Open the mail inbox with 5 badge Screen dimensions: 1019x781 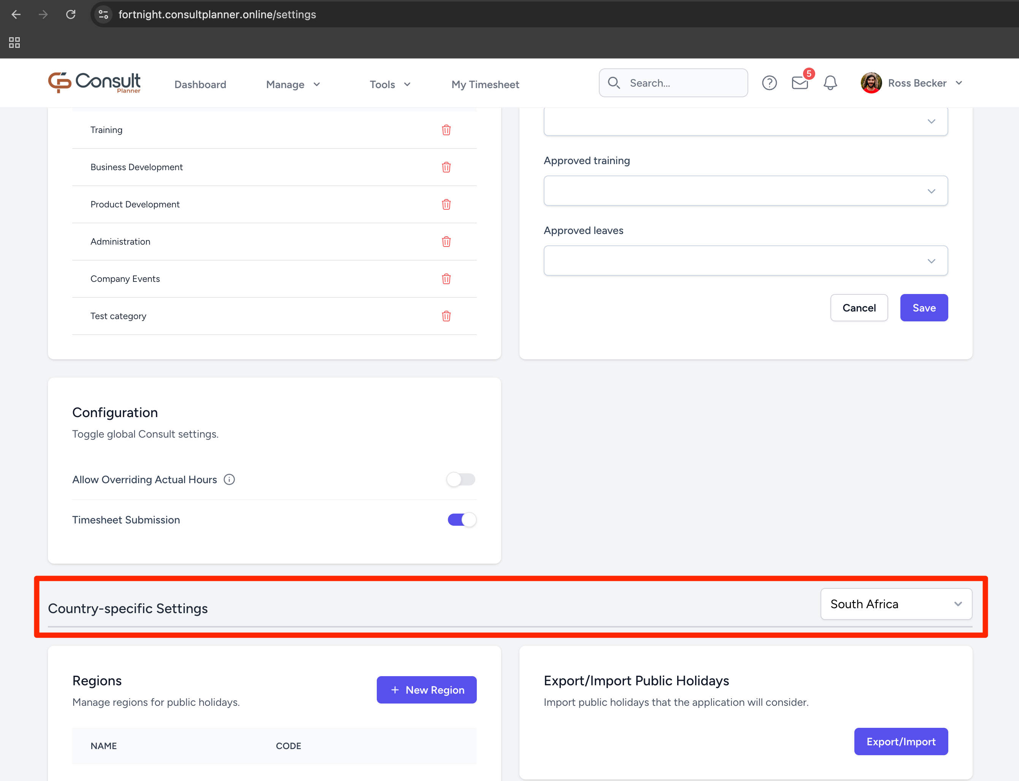pos(800,83)
